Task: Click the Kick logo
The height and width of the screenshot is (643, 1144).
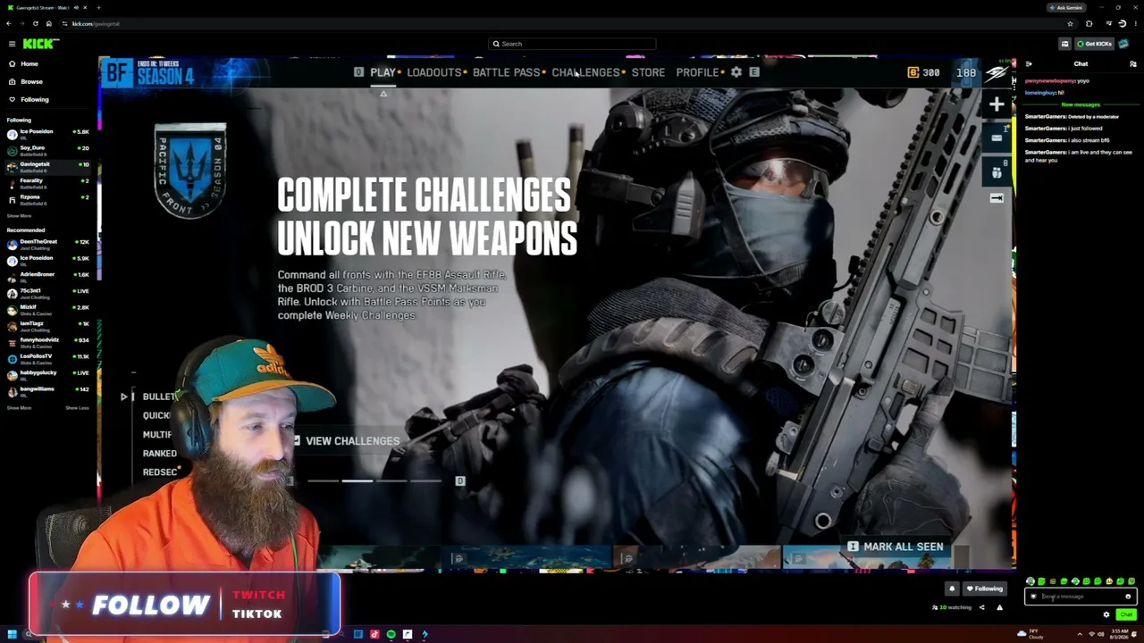Action: point(39,44)
